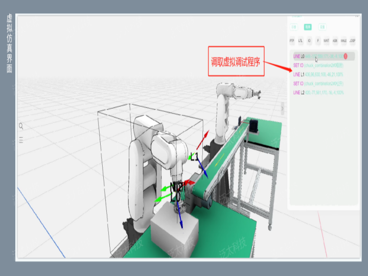Insert a PTP motion instruction
Viewport: 368px width, 276px height.
pos(292,40)
